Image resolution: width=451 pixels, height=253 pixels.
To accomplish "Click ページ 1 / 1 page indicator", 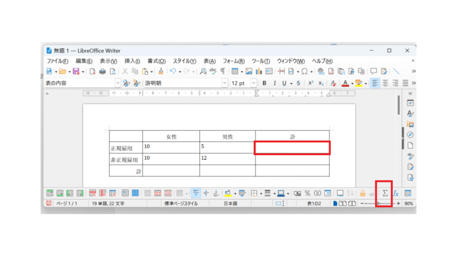I will [67, 204].
